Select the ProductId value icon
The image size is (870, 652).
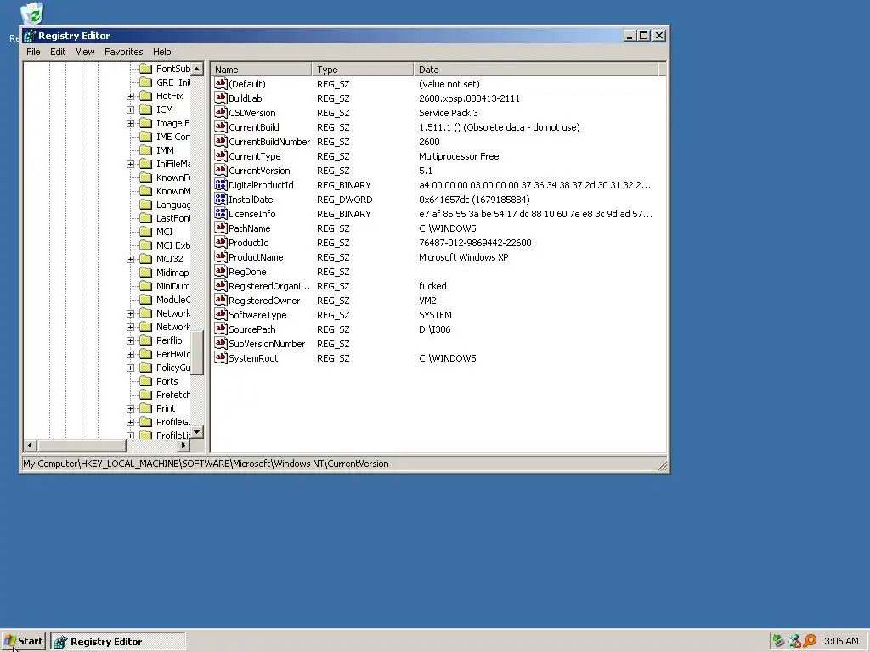pyautogui.click(x=221, y=242)
